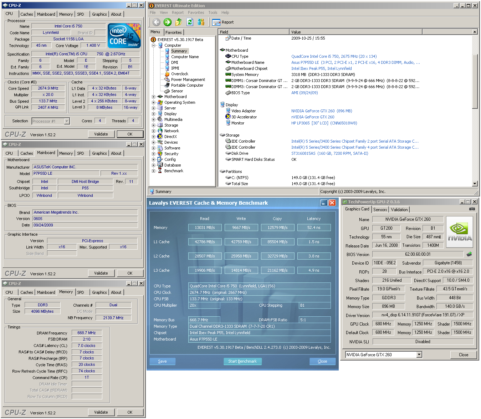Select the Summary tree item

(179, 51)
